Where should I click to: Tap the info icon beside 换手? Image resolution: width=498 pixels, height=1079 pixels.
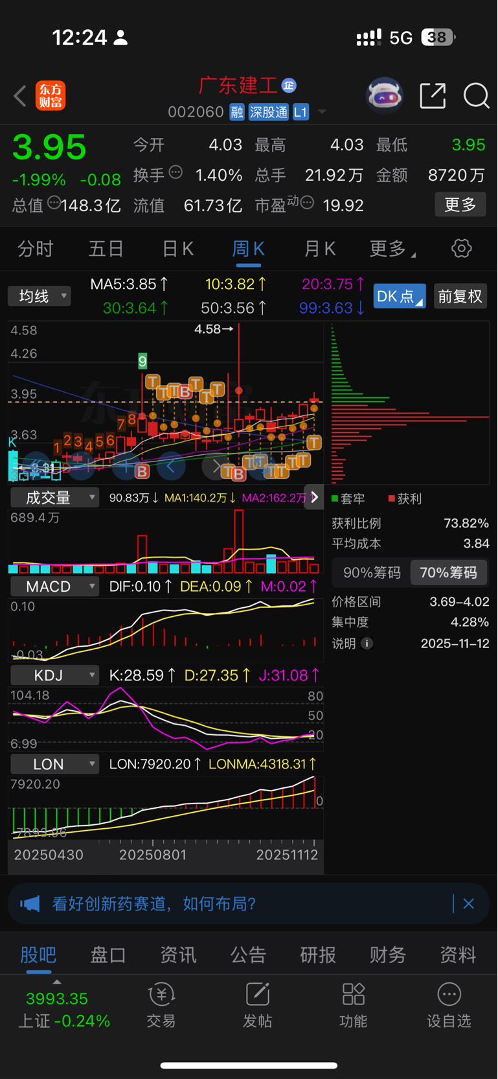175,172
